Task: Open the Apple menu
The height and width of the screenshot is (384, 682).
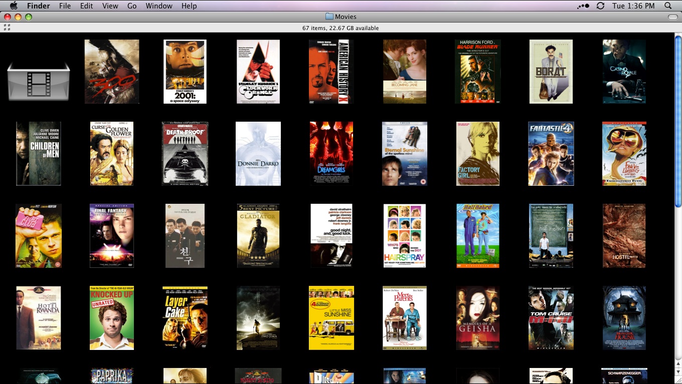Action: coord(14,6)
